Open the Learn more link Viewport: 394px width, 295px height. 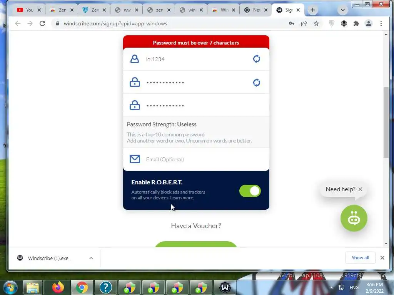[x=182, y=198]
